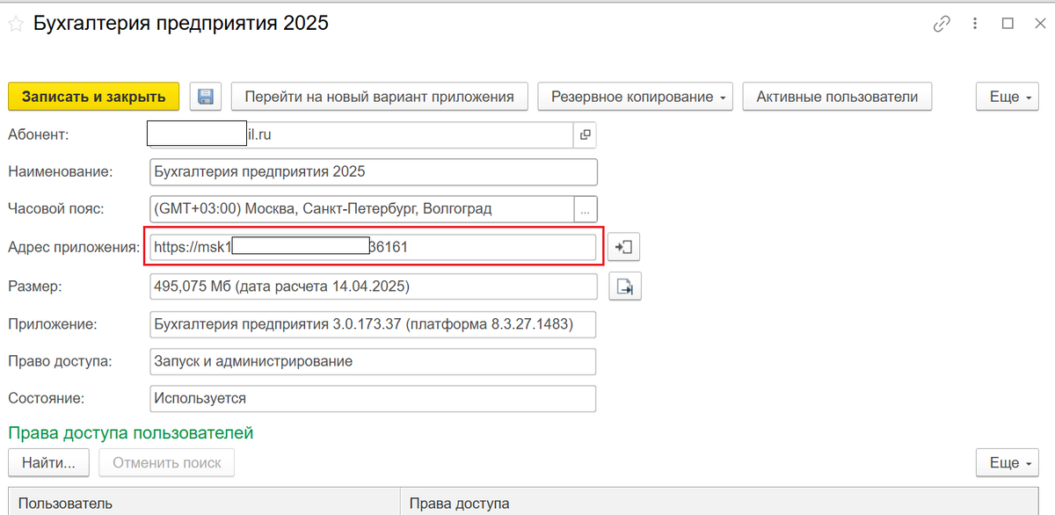Launch the application with the arrow icon next to the address
Image resolution: width=1055 pixels, height=515 pixels.
[x=624, y=248]
